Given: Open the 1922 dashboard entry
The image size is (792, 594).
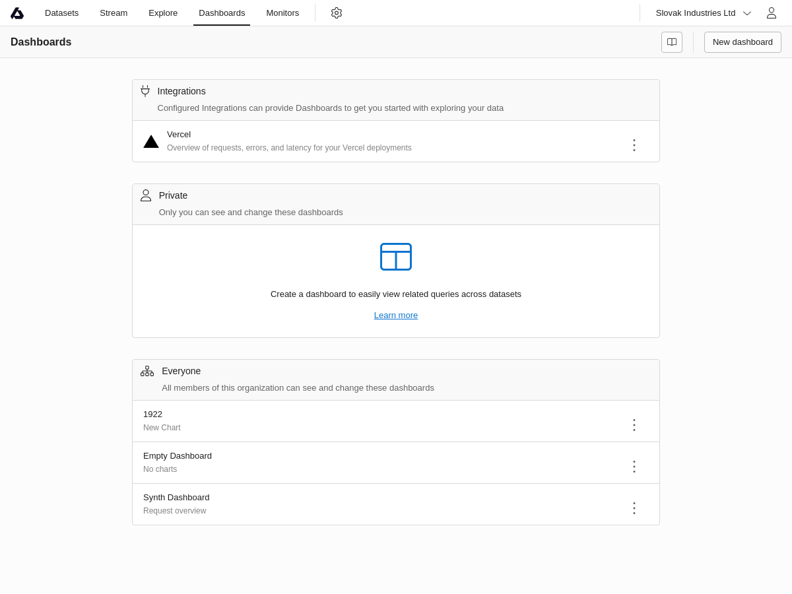Looking at the screenshot, I should click(x=153, y=414).
